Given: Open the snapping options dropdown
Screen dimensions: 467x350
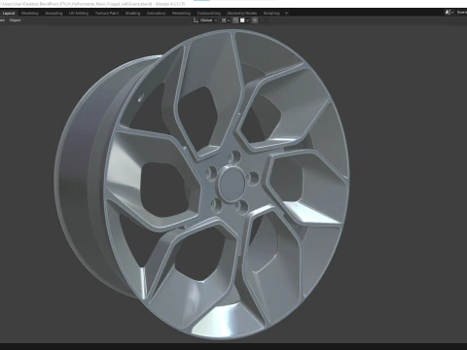Looking at the screenshot, I should pos(244,20).
